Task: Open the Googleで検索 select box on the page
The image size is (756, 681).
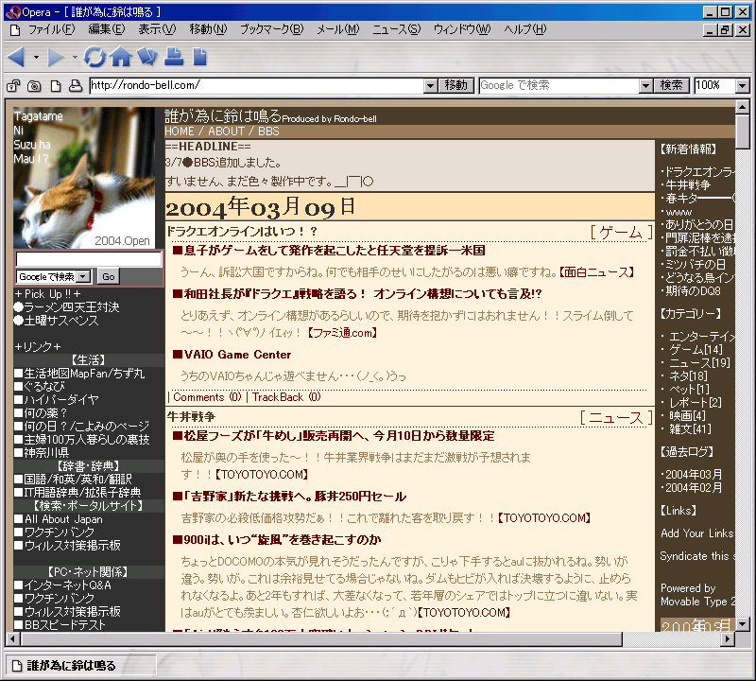Action: point(54,276)
